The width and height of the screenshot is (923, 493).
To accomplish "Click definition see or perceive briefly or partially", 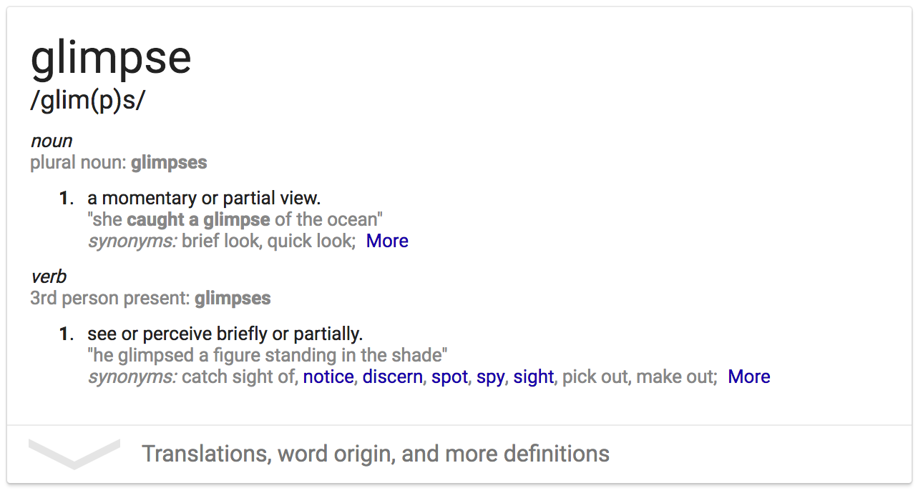I will [225, 334].
